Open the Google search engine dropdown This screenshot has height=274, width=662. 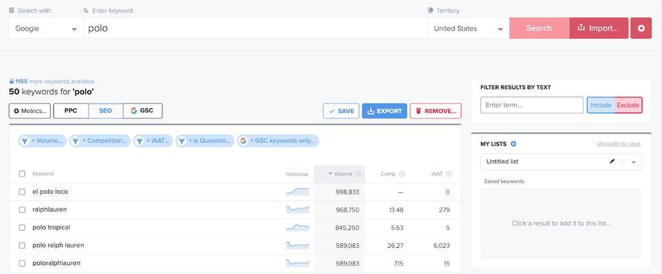click(x=46, y=28)
